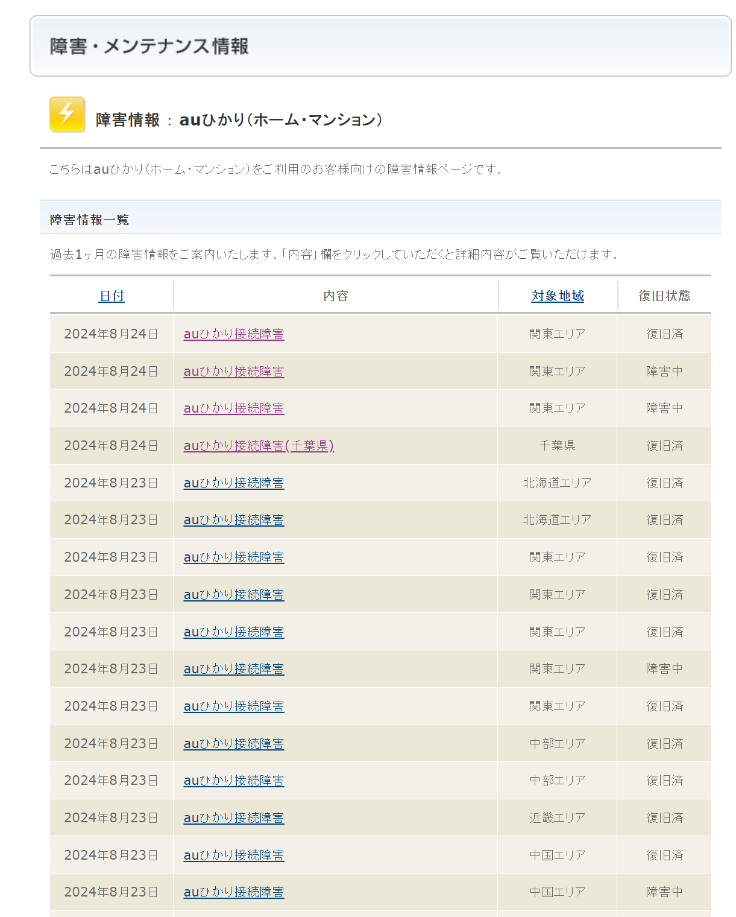Open the auひかり接続障害 link in the 近畿エリア row

pyautogui.click(x=234, y=817)
